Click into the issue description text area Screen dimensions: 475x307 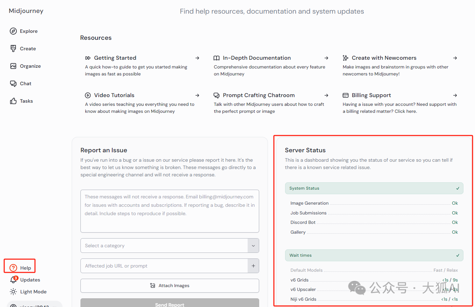pos(170,211)
